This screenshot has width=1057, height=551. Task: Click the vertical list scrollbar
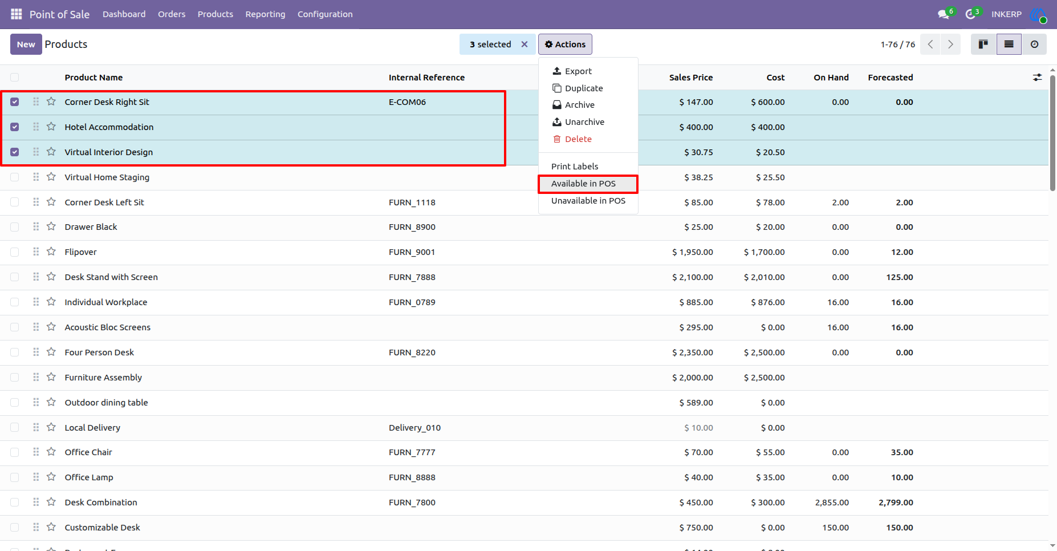coord(1052,132)
